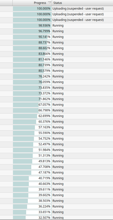The image size is (113, 220).
Task: Click Running status beside 96.799%
Action: coord(58,31)
